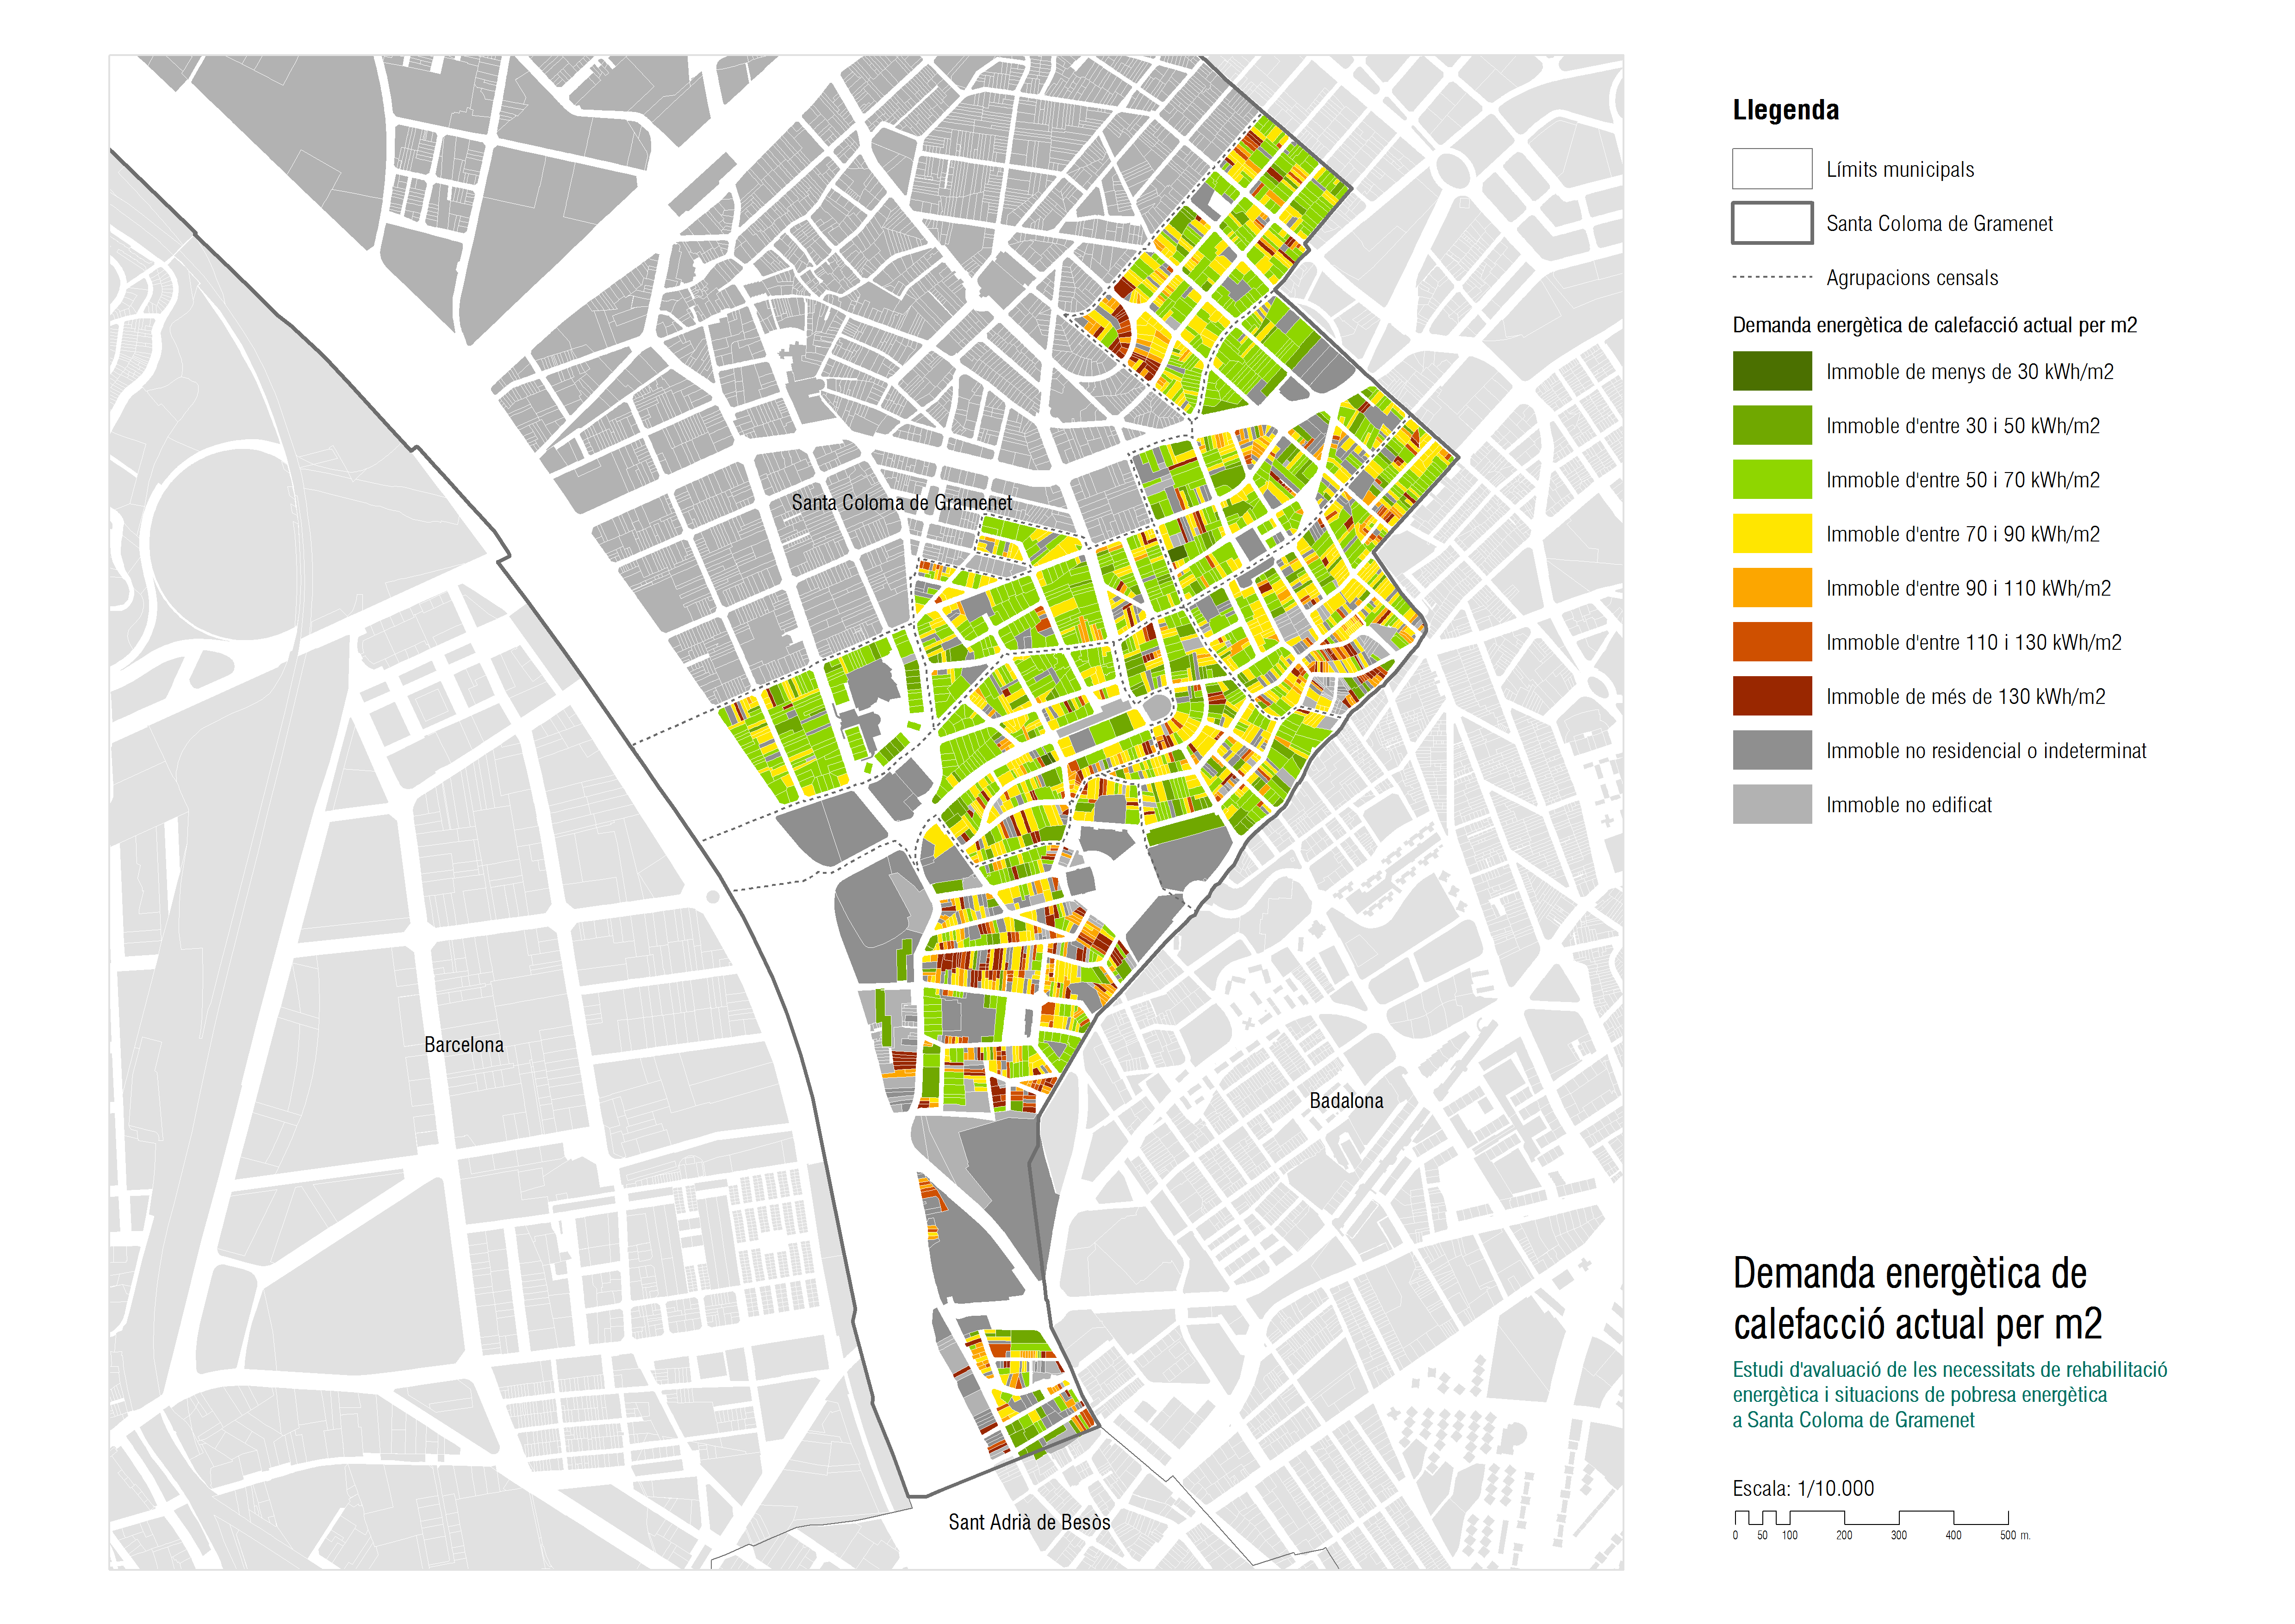The height and width of the screenshot is (1624, 2295).
Task: Click 'Immoble de menys de 30 kWh/m2' label
Action: 1969,372
